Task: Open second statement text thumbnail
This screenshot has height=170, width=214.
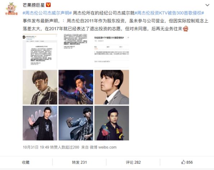Action: (76, 51)
